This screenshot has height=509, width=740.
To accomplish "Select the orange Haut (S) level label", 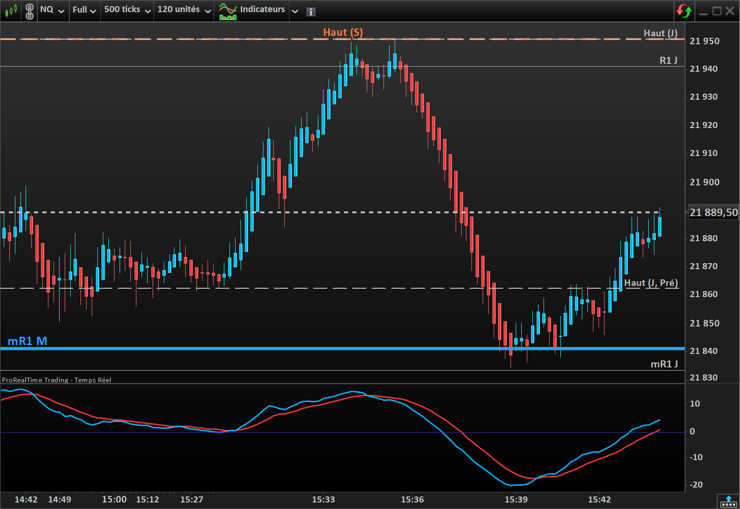I will [343, 32].
